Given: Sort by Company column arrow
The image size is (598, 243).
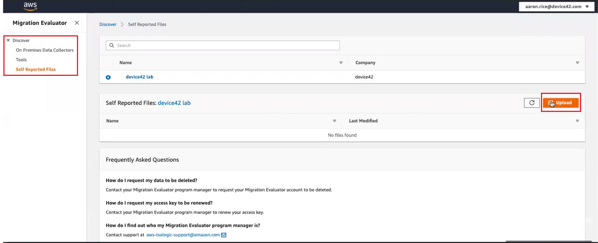Looking at the screenshot, I should [x=577, y=63].
